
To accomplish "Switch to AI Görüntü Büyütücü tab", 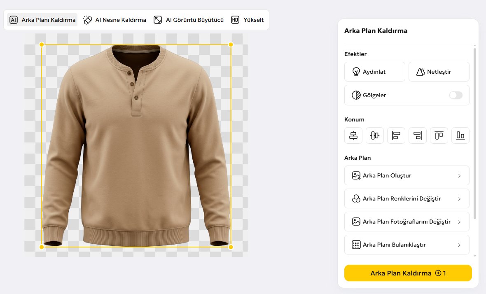I will coord(189,20).
